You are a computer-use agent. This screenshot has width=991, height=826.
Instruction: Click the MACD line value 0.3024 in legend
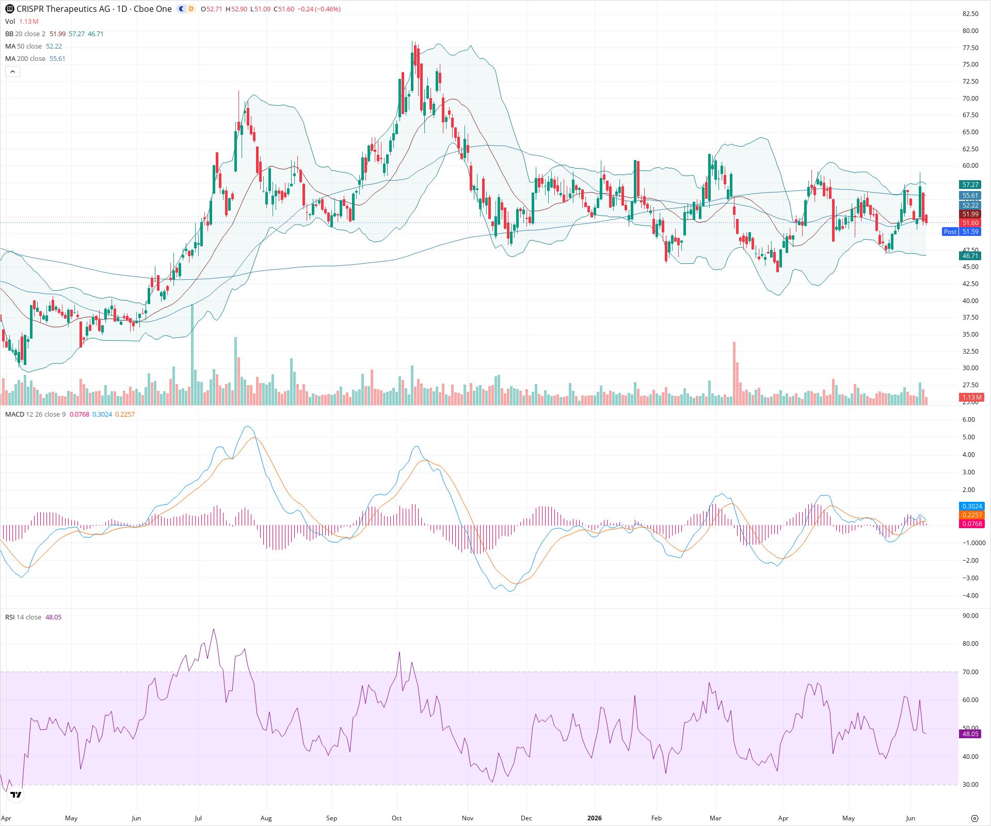tap(102, 414)
